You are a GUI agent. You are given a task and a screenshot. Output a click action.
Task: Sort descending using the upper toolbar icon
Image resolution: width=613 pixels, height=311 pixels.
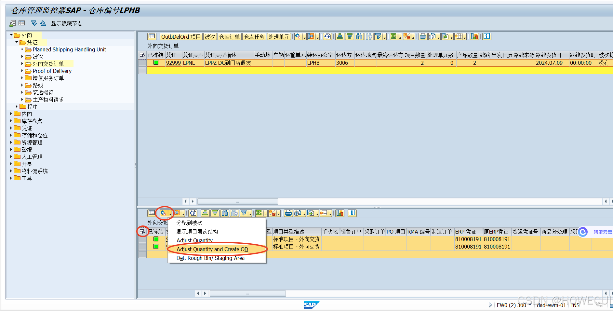[350, 36]
